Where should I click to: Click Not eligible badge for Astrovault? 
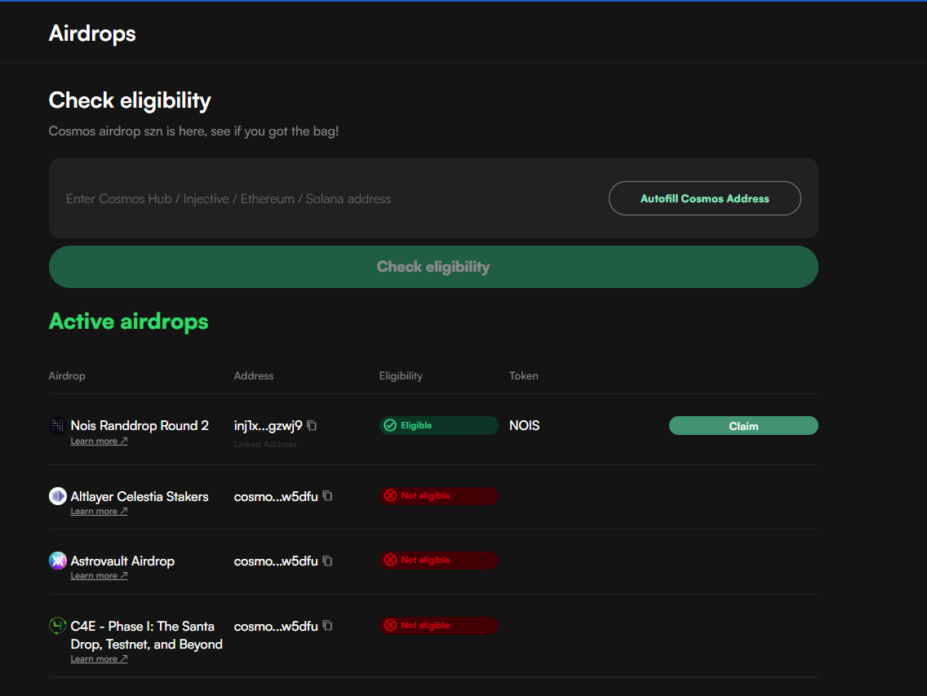[439, 560]
